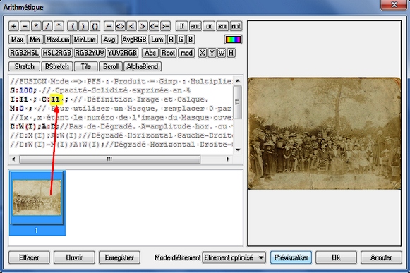Click the If conditional button
The width and height of the screenshot is (410, 273).
(x=182, y=26)
